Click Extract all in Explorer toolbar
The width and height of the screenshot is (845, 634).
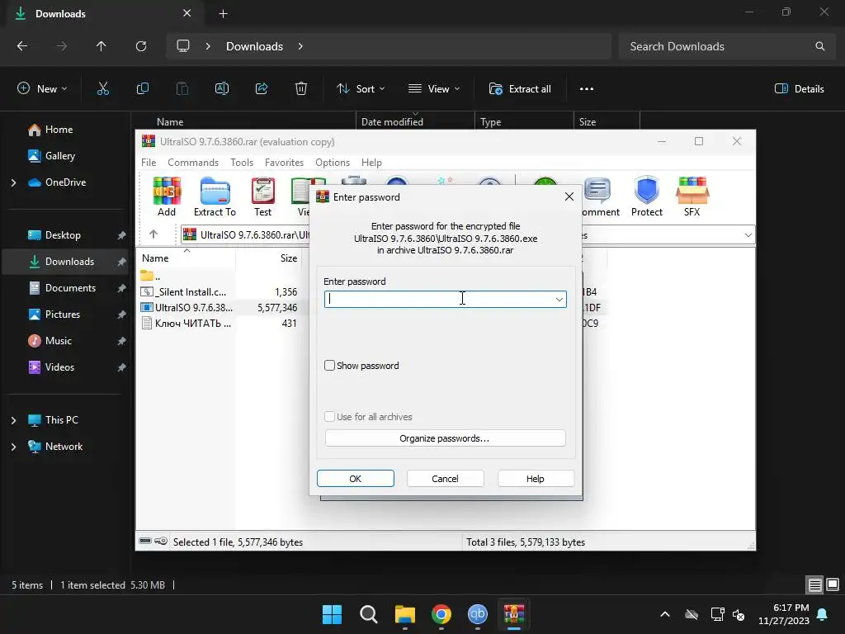click(x=520, y=89)
